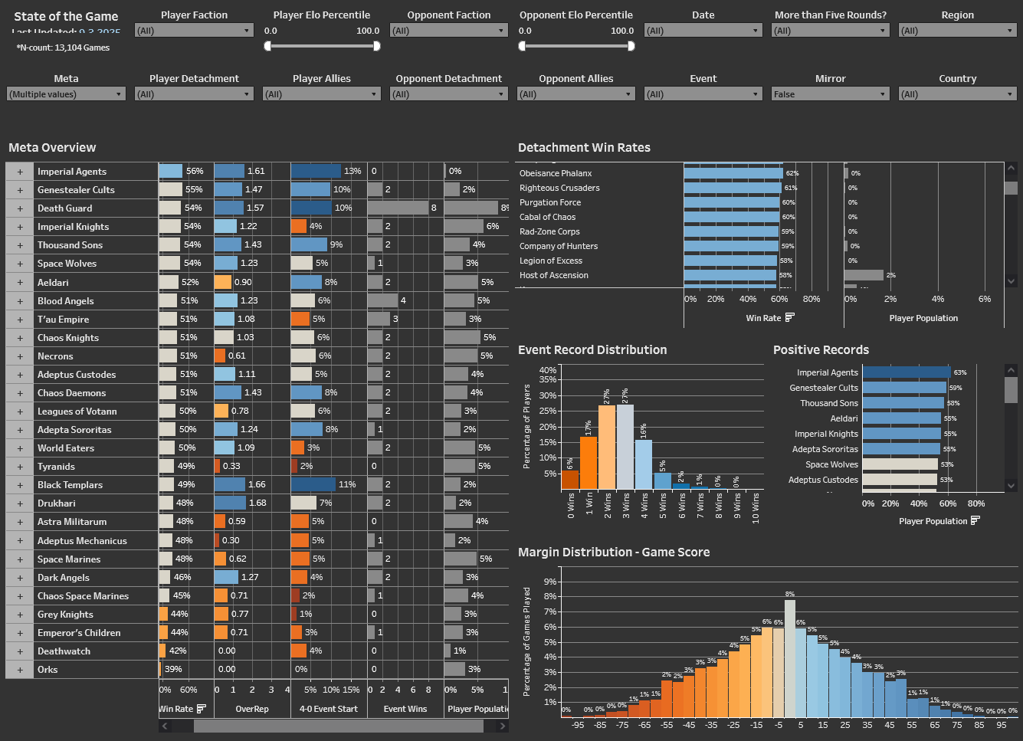Open the Mirror dropdown set to False

pyautogui.click(x=831, y=94)
